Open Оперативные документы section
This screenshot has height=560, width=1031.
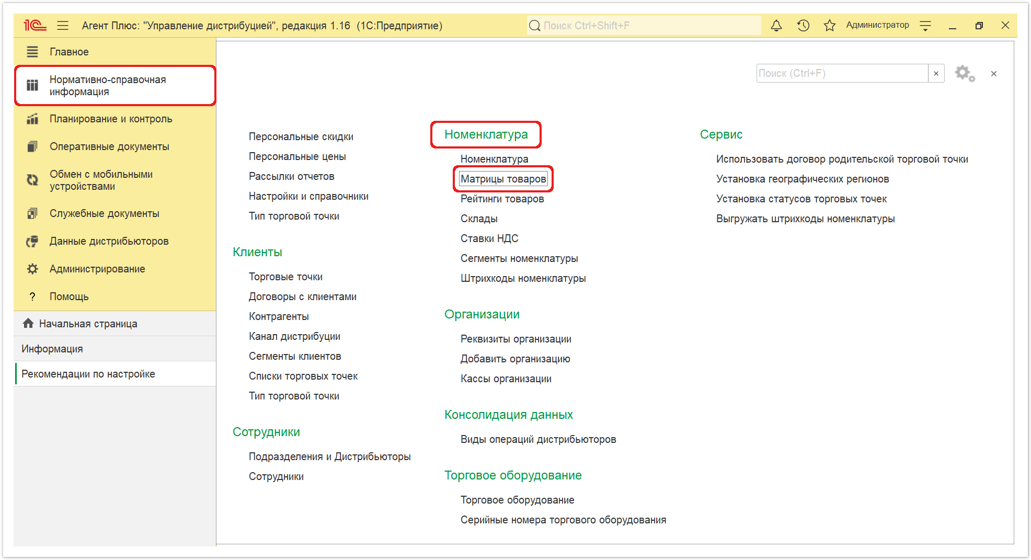pyautogui.click(x=109, y=146)
